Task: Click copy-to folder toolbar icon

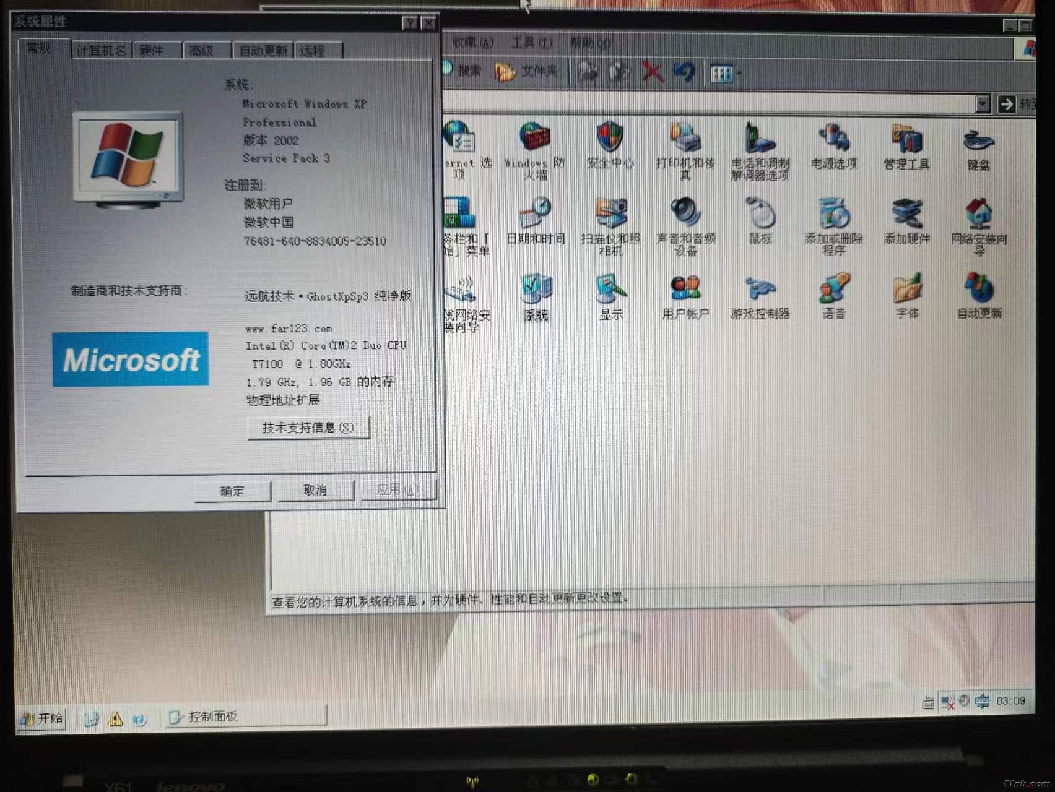Action: tap(619, 72)
